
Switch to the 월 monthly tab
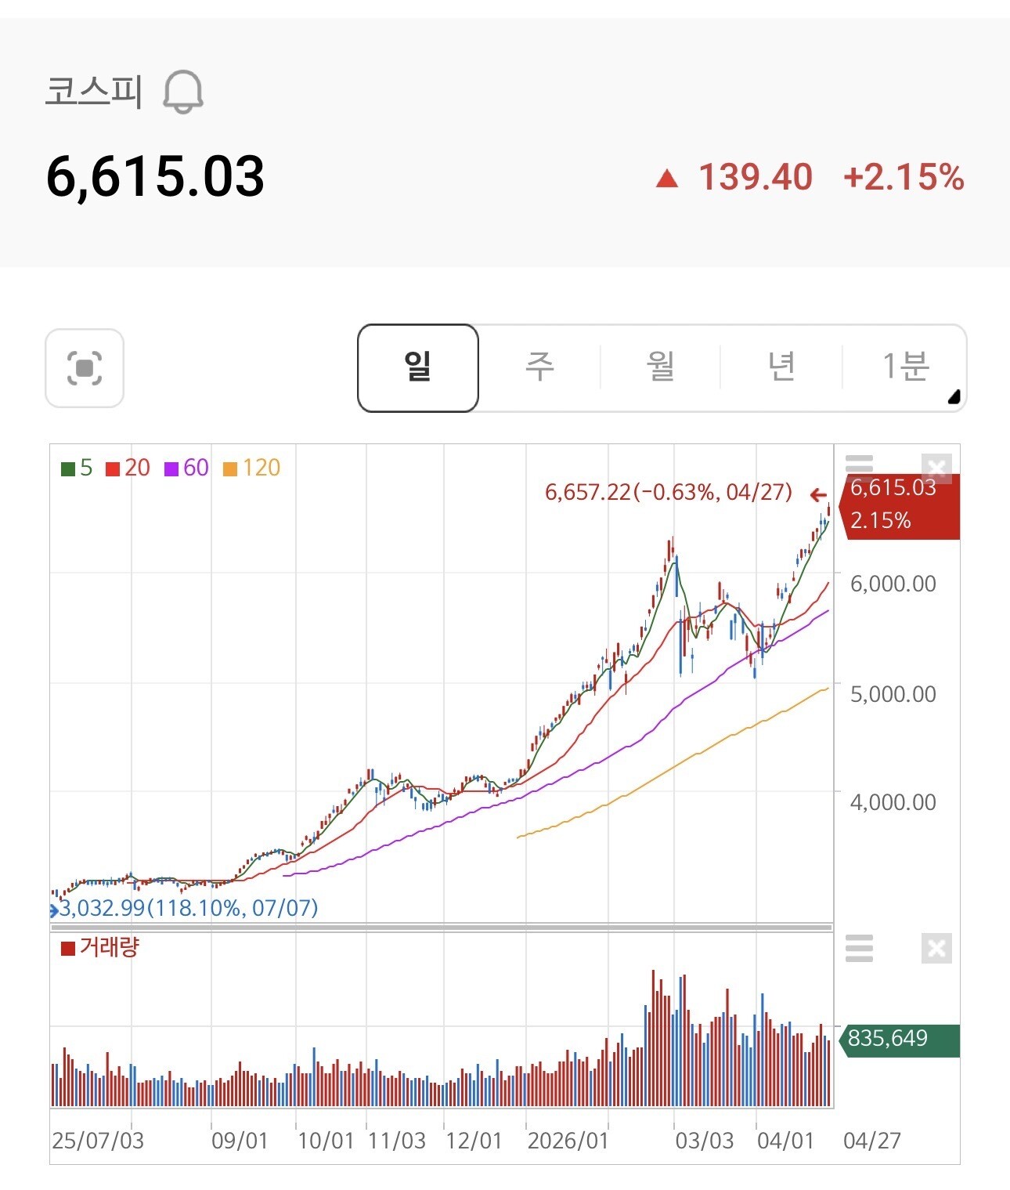pyautogui.click(x=661, y=367)
